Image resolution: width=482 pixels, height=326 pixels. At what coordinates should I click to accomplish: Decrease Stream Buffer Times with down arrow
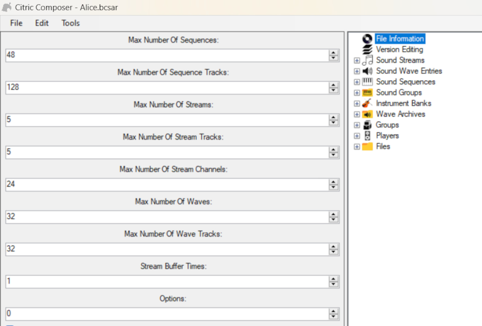[333, 284]
